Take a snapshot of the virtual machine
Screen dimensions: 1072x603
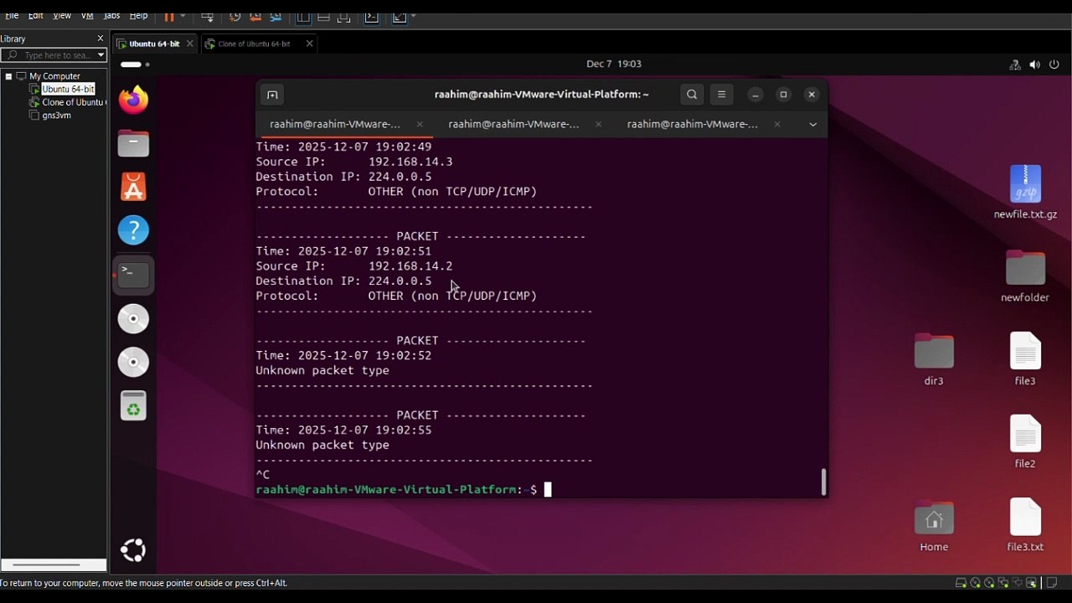(235, 16)
